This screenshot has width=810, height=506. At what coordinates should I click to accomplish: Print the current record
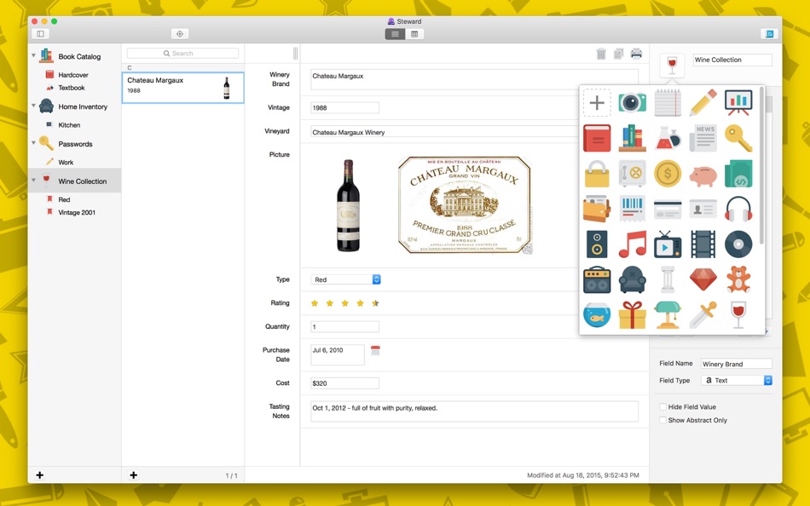(x=636, y=54)
